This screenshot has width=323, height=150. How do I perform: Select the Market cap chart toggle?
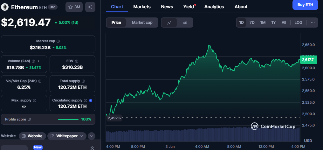click(x=142, y=23)
